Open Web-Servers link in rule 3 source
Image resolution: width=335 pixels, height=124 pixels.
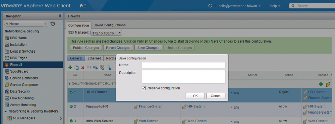pyautogui.click(x=149, y=121)
